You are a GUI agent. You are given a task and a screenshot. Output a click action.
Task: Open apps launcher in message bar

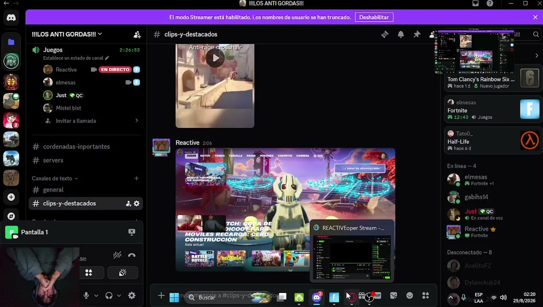426,295
